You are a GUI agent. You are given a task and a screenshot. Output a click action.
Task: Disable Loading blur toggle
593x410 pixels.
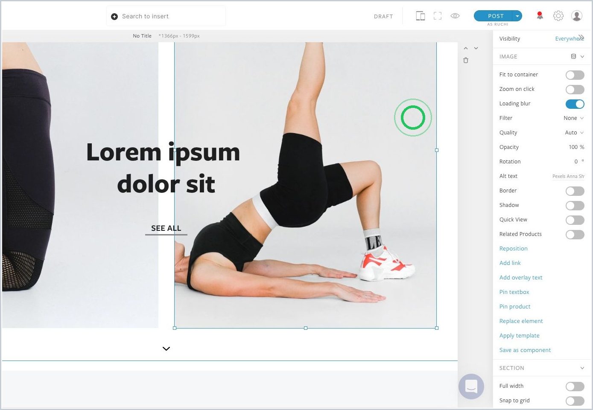coord(575,104)
